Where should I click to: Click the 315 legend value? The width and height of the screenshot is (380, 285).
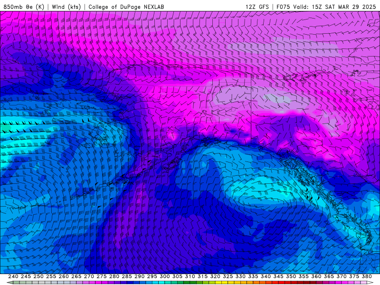click(x=203, y=276)
